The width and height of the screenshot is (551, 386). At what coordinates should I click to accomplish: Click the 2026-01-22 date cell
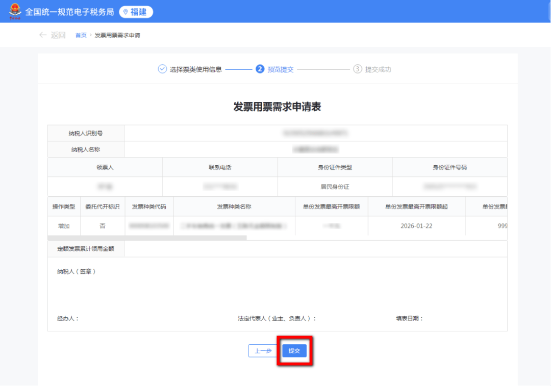[416, 225]
